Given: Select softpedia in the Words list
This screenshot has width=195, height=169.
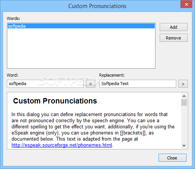Looking at the screenshot, I should [x=81, y=26].
